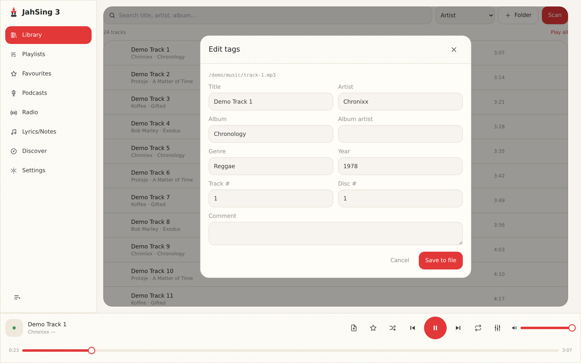Click the Artist field containing Chronixx
This screenshot has height=363, width=581.
coord(400,102)
